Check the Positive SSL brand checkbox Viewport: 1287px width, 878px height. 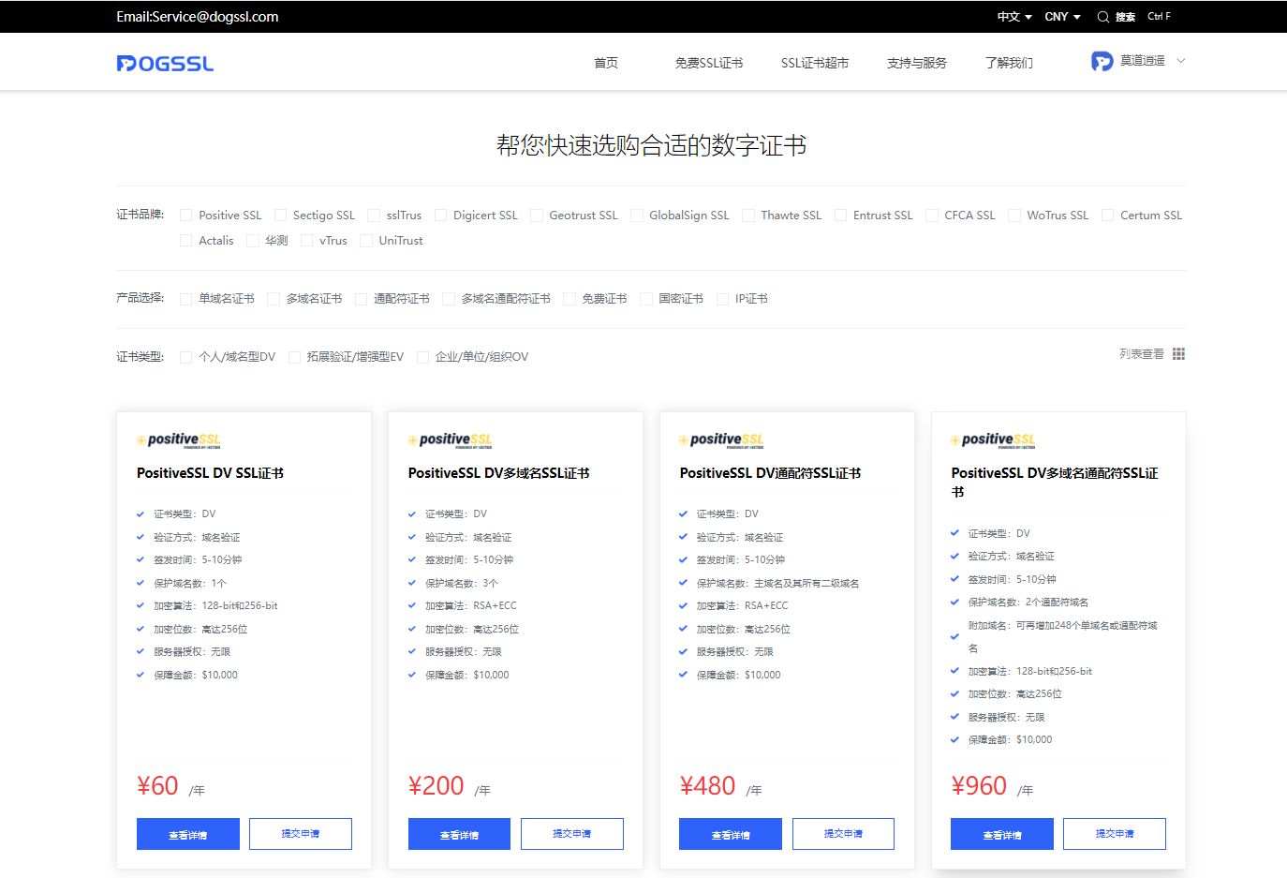(185, 216)
